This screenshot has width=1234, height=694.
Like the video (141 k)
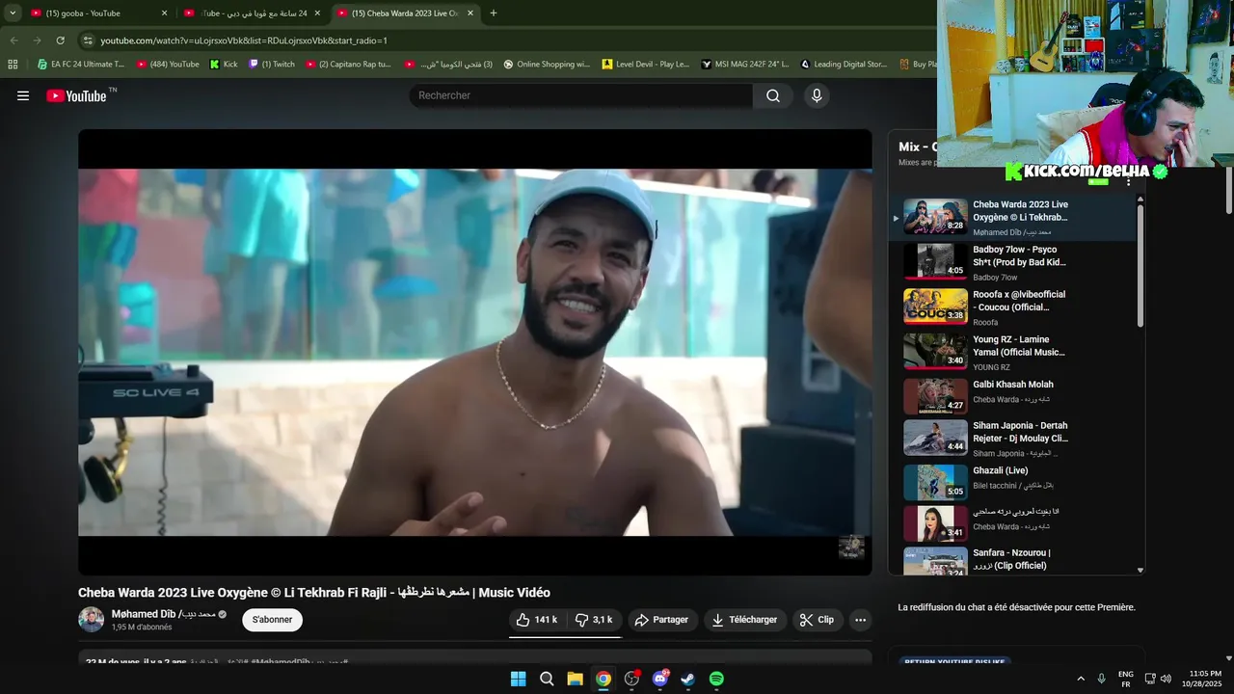537,620
